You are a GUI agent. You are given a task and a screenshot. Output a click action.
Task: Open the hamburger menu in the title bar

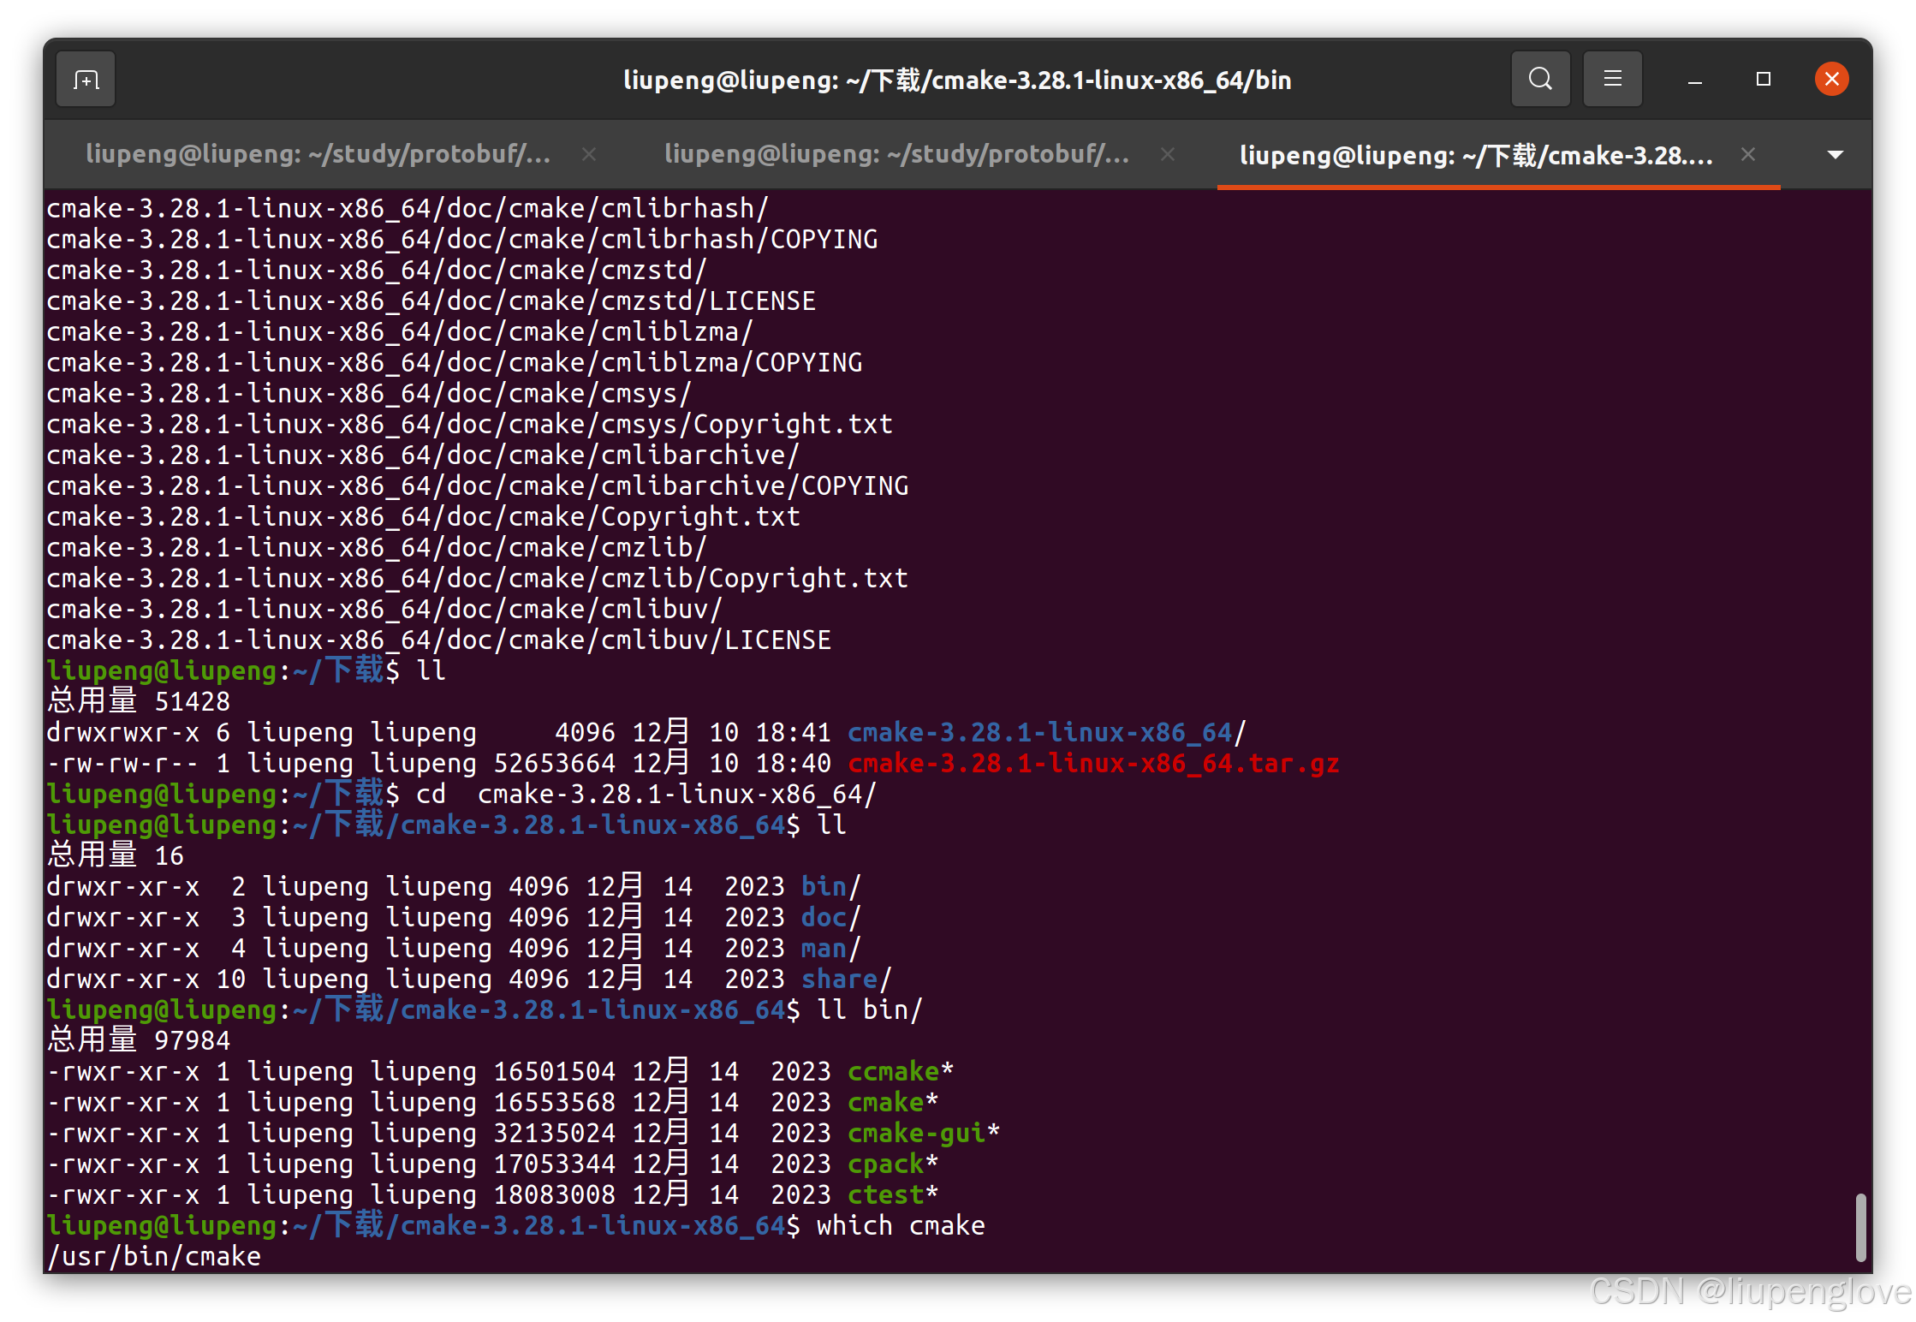click(1612, 80)
